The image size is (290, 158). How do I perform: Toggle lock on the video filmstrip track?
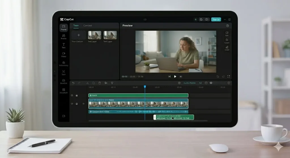tap(77, 104)
